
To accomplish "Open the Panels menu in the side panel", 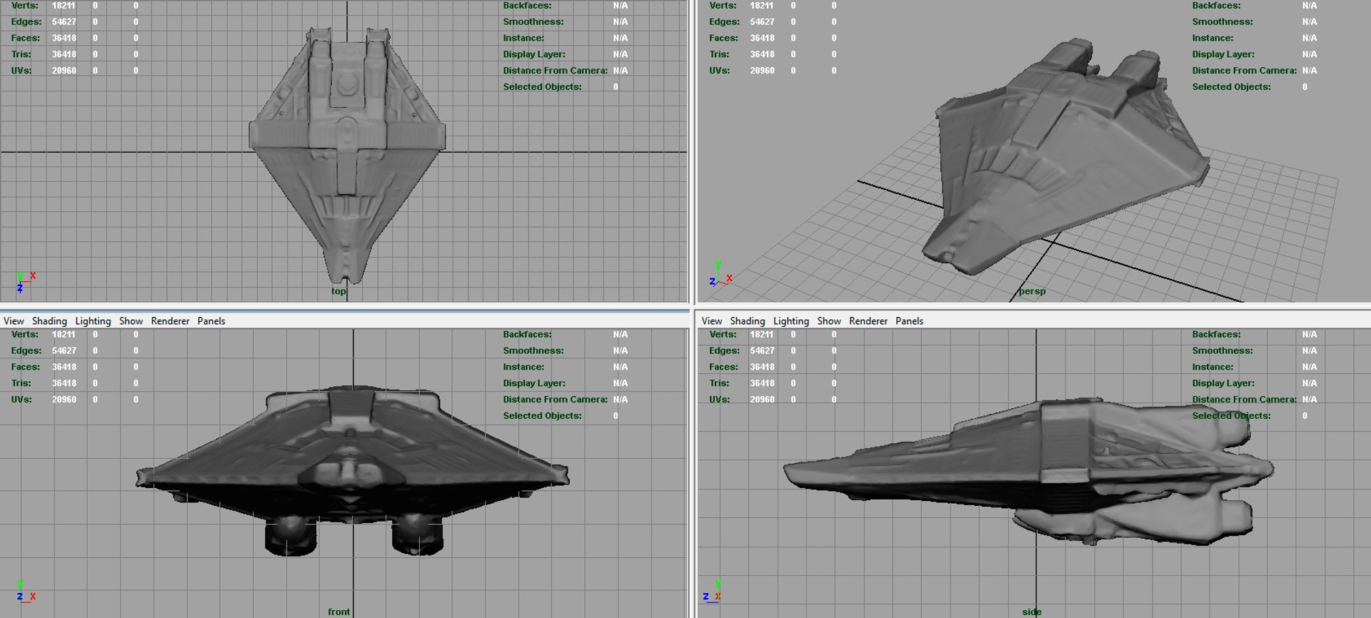I will 910,321.
